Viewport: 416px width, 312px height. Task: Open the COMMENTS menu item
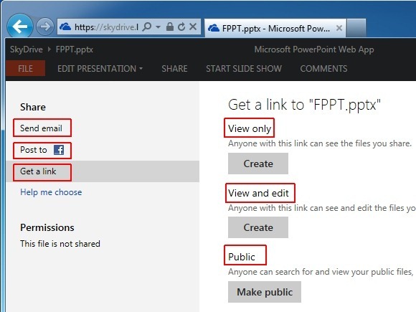click(323, 69)
